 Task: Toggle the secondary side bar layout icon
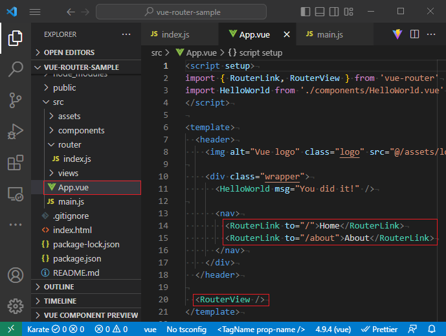point(334,12)
